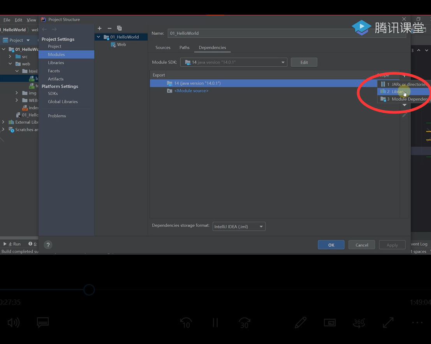Open help via the question mark button
431x344 pixels.
point(48,245)
